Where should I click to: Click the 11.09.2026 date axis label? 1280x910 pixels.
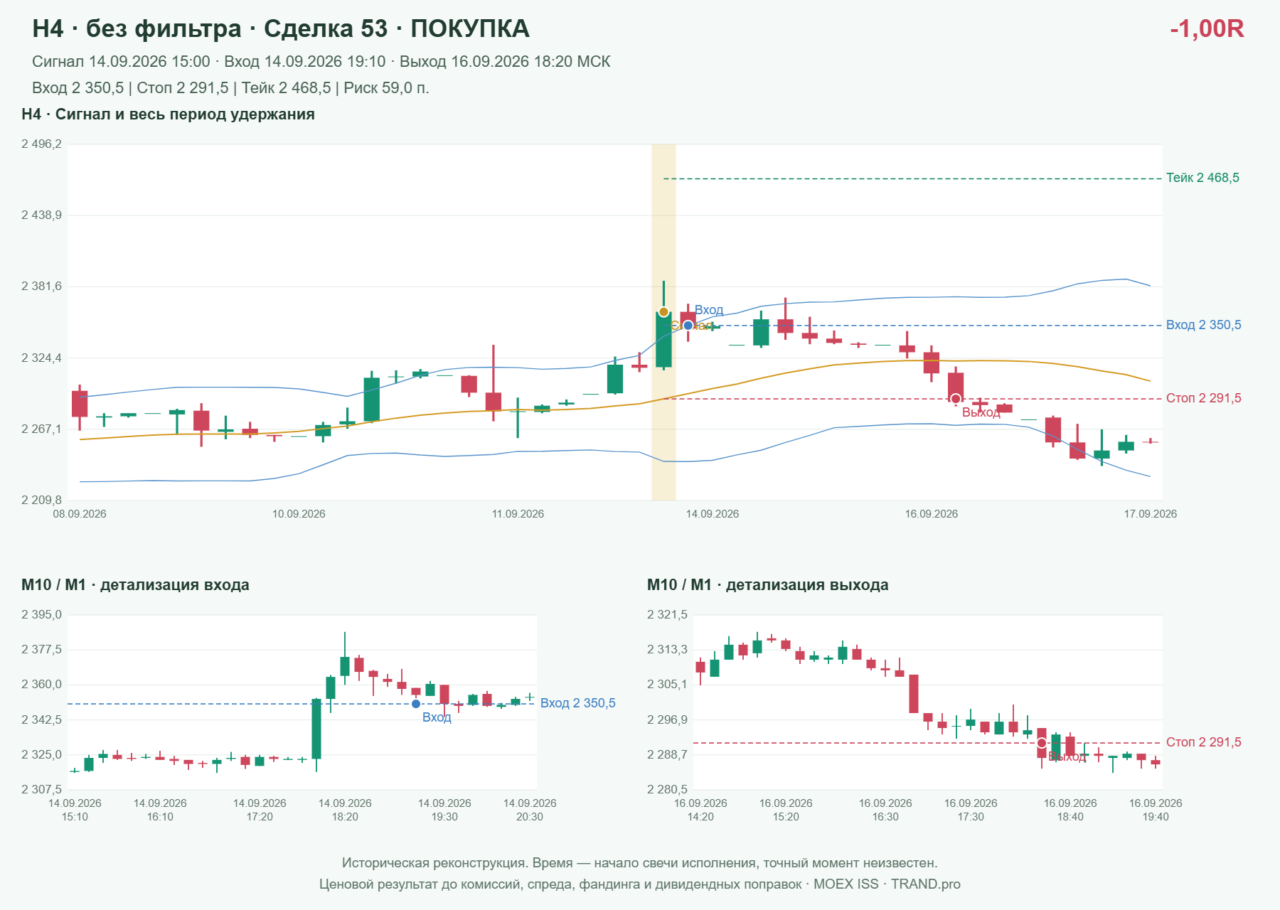[518, 514]
